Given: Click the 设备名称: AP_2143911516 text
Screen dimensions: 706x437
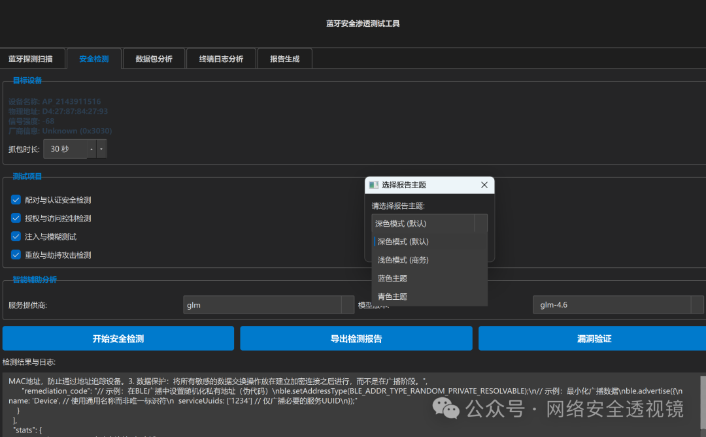Looking at the screenshot, I should tap(54, 101).
